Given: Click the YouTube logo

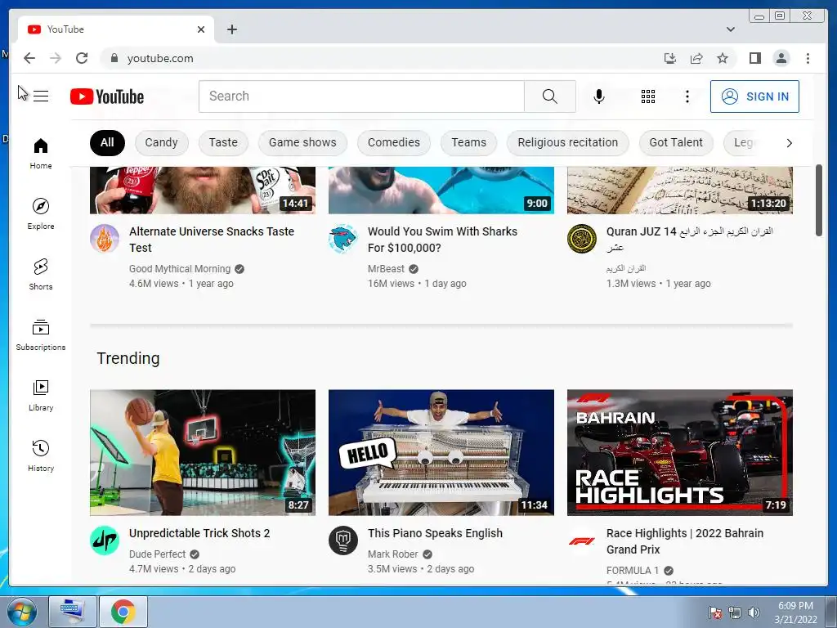Looking at the screenshot, I should (107, 96).
